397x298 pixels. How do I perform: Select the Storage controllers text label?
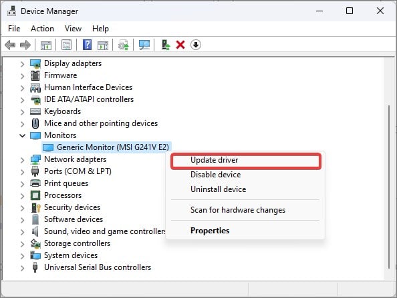pyautogui.click(x=78, y=243)
